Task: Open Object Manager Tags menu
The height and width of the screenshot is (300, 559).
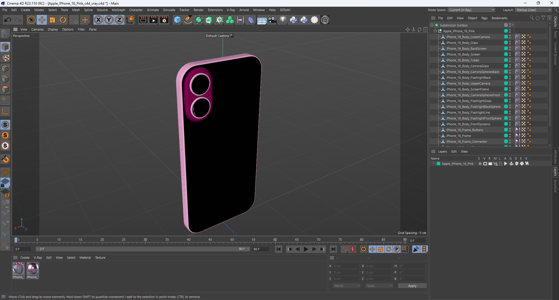Action: [484, 18]
